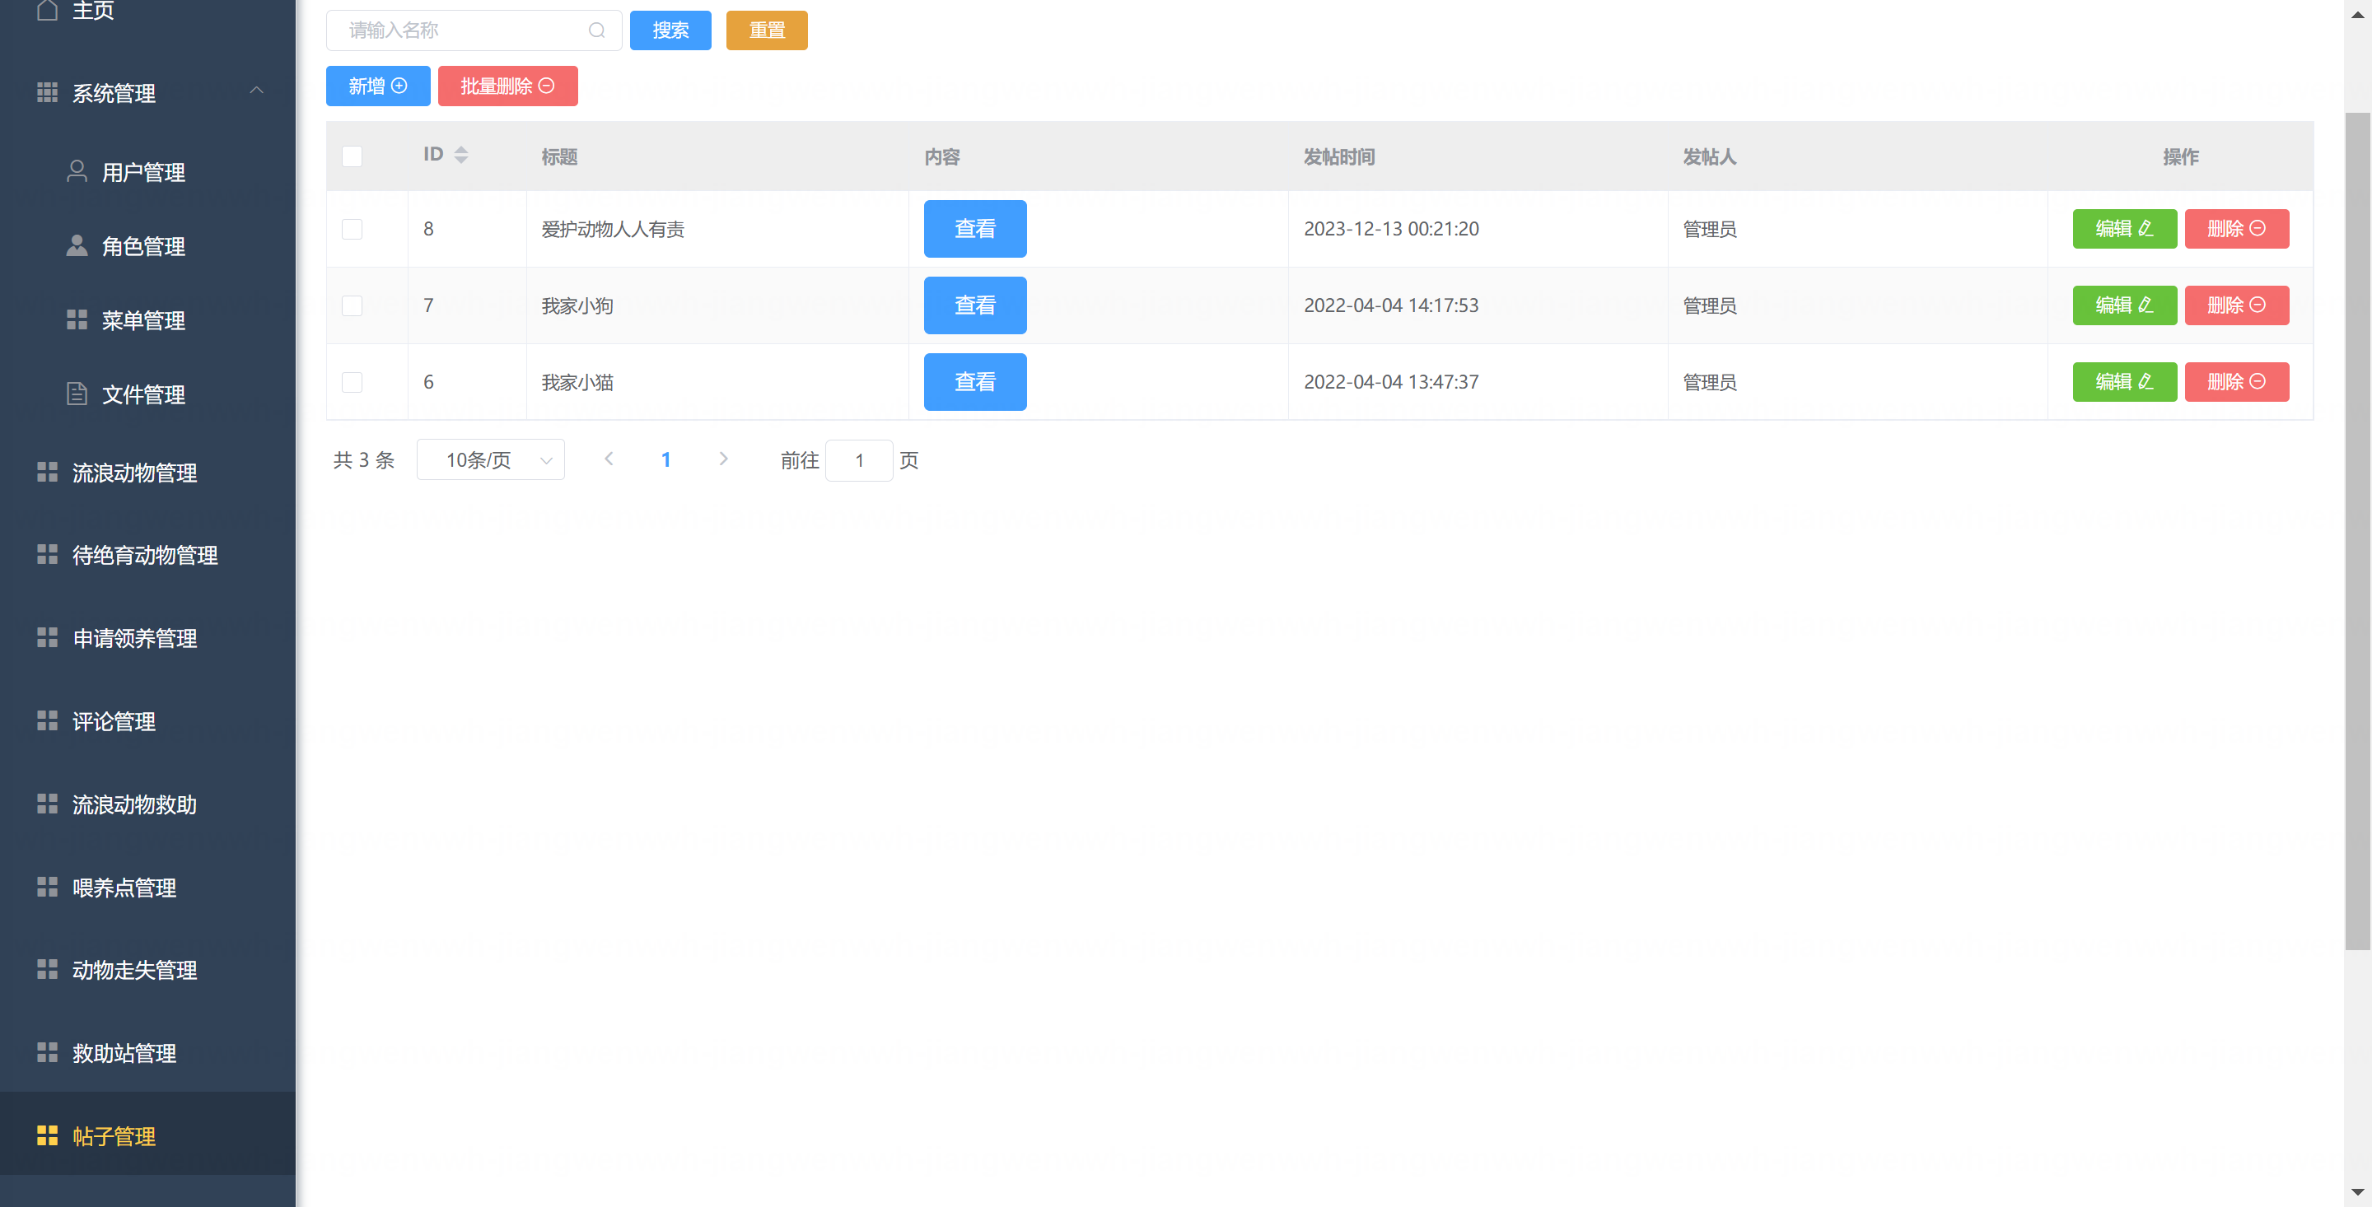Click the search magnifier icon in name field
The width and height of the screenshot is (2372, 1207).
click(x=596, y=30)
